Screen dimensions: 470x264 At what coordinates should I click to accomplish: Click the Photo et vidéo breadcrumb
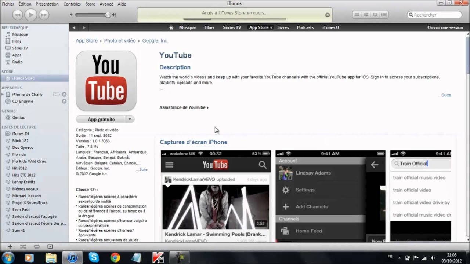[x=120, y=41]
